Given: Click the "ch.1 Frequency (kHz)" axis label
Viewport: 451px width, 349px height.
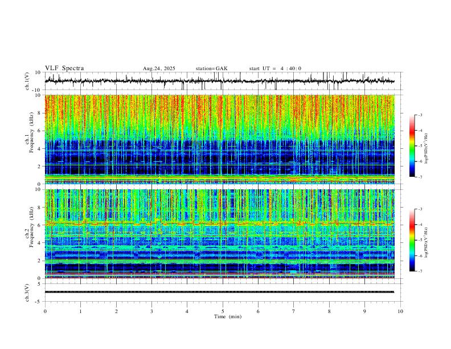Looking at the screenshot, I should coord(29,132).
